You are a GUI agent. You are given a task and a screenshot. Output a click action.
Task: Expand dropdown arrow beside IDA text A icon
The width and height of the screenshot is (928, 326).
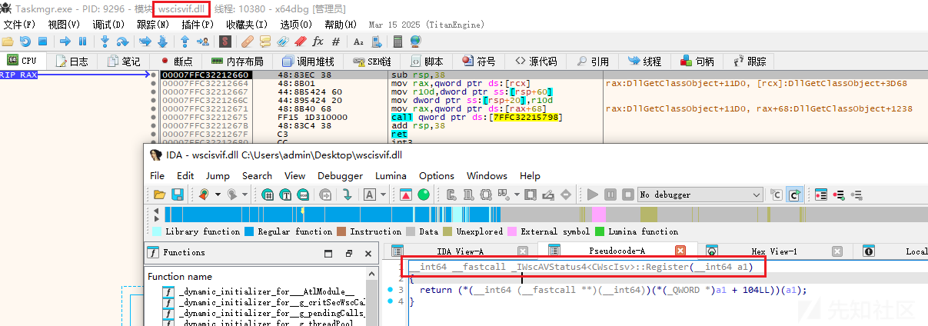tap(382, 195)
